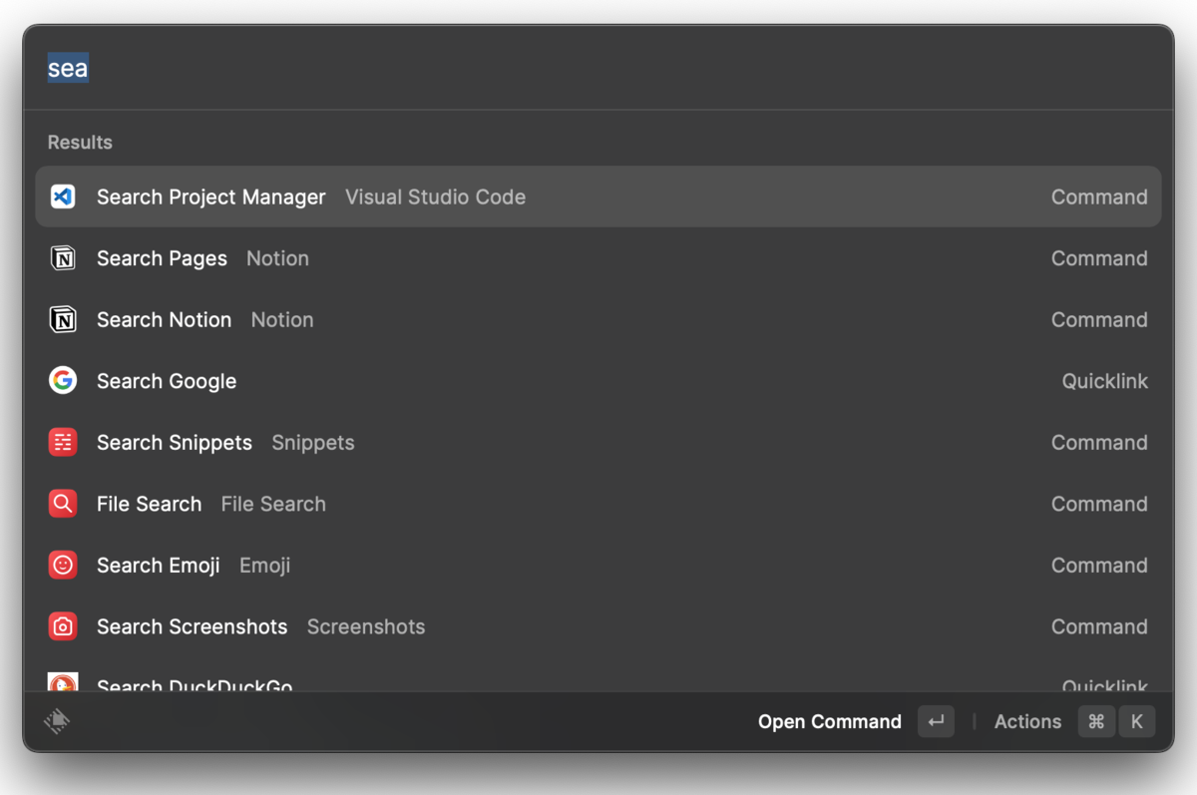Click into the search field containing 'sea'
Image resolution: width=1197 pixels, height=795 pixels.
598,68
